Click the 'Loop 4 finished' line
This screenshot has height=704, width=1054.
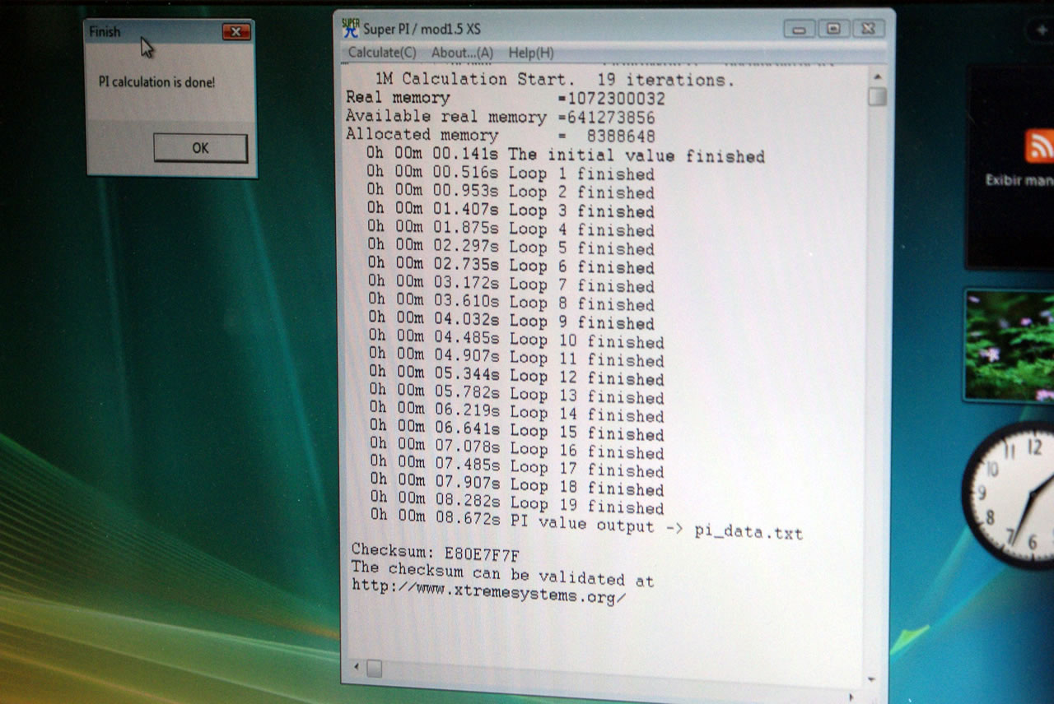(511, 229)
